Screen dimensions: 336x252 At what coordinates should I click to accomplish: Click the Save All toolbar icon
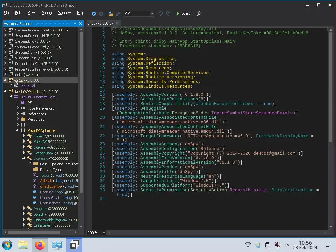point(118,14)
